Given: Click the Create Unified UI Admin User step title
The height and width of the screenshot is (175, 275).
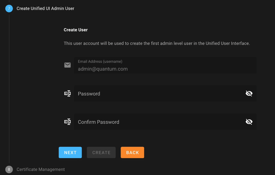Looking at the screenshot, I should click(45, 8).
